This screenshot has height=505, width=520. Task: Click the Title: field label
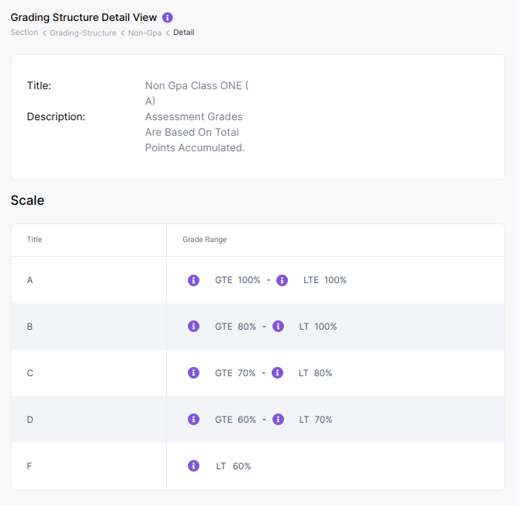39,86
